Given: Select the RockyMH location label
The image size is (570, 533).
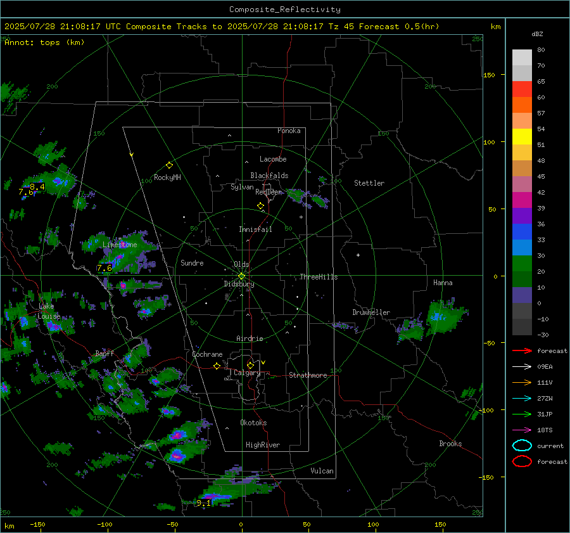Looking at the screenshot, I should (x=167, y=177).
